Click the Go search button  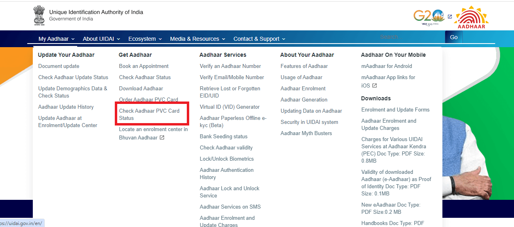(454, 37)
